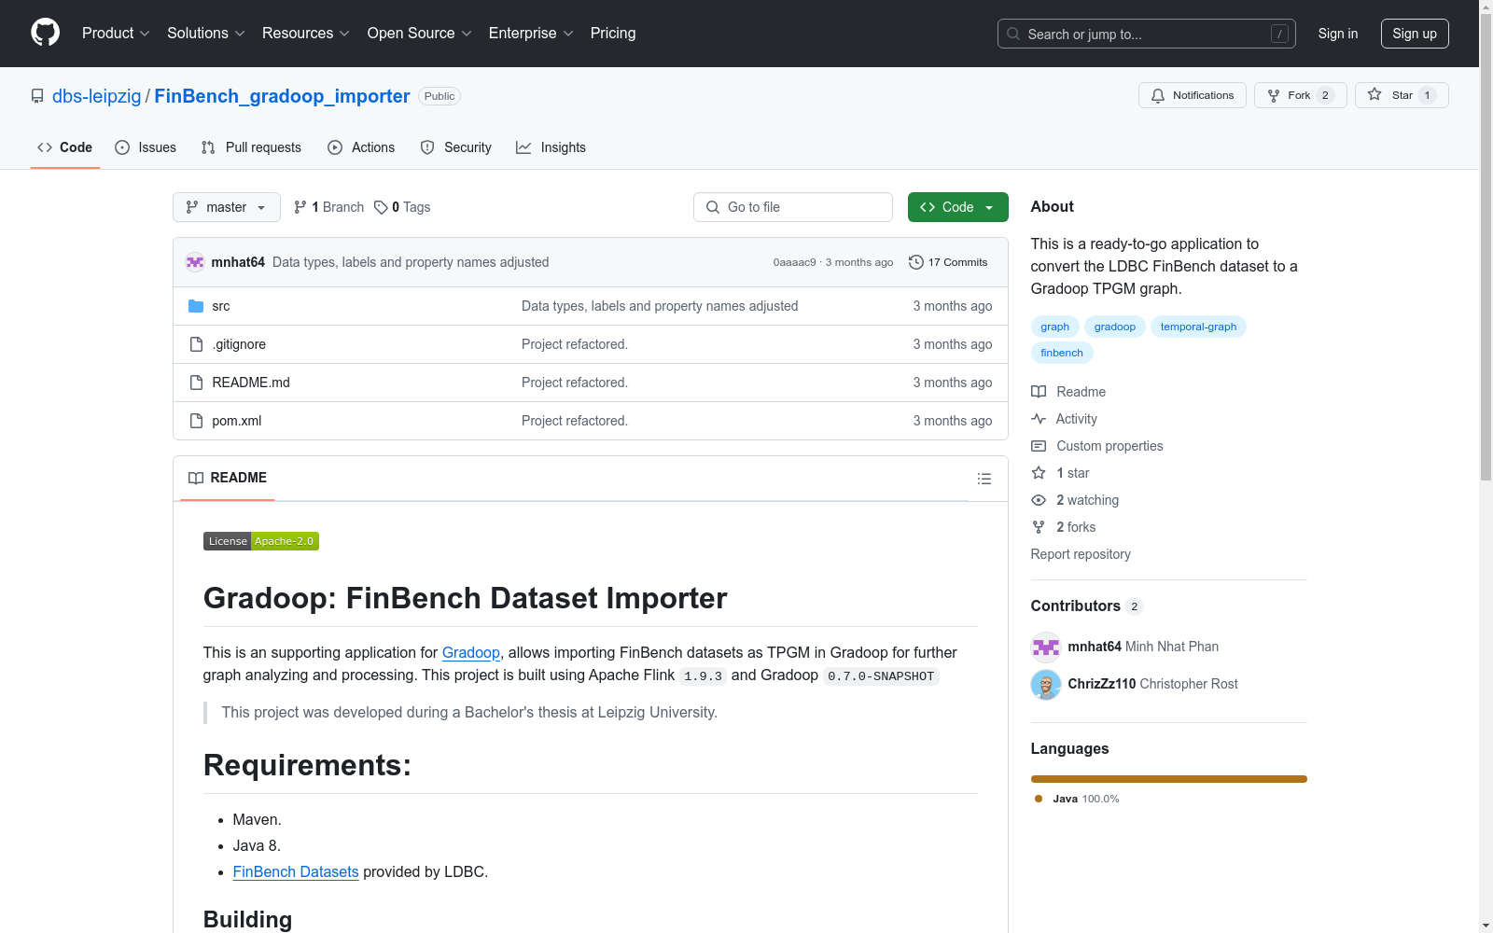Open the Contributors heading link

click(x=1087, y=606)
